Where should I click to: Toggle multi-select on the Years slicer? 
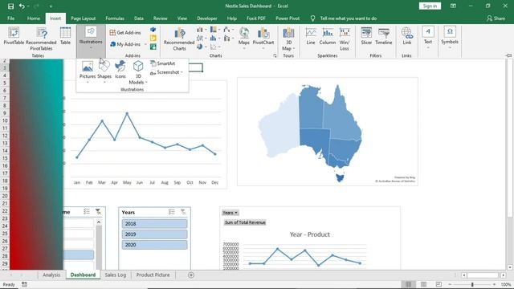click(x=171, y=212)
